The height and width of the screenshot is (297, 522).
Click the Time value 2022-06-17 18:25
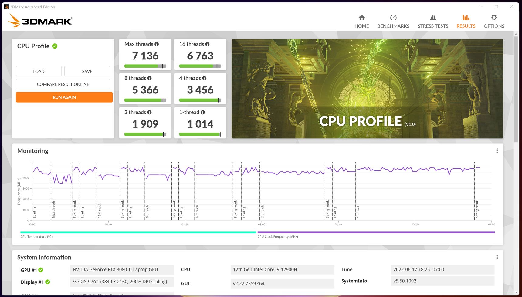(x=442, y=270)
